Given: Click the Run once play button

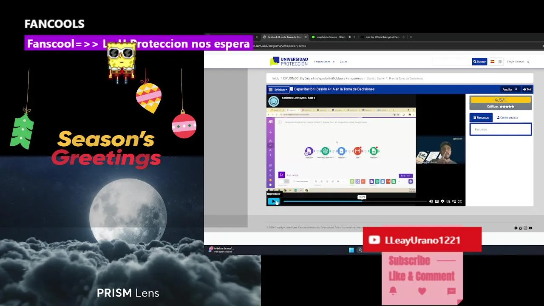Looking at the screenshot, I should pos(281,175).
